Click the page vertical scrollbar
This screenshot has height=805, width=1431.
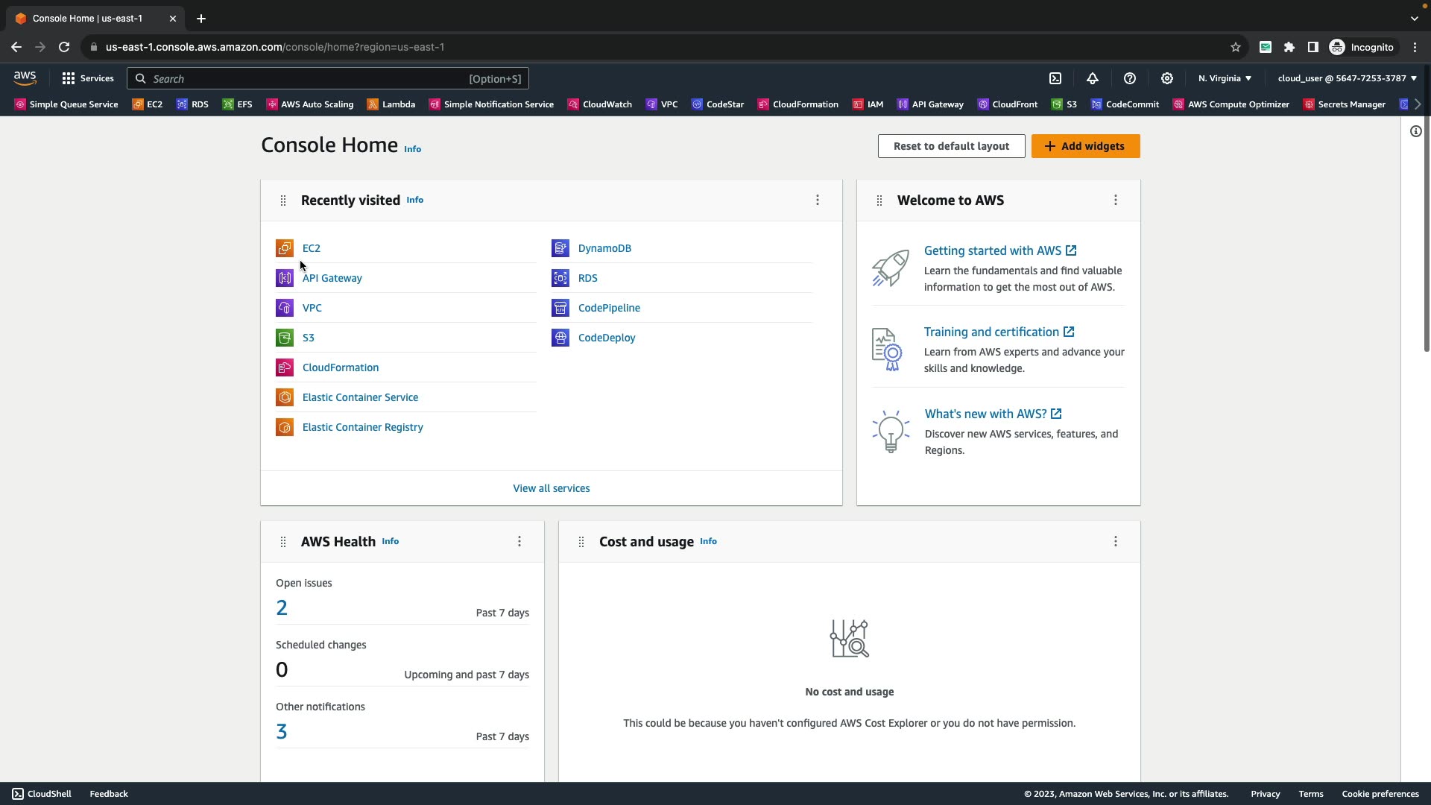coord(1426,224)
